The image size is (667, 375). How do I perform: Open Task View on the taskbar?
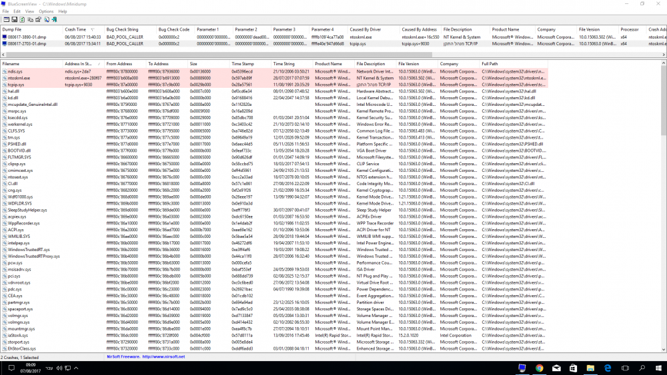(625, 368)
